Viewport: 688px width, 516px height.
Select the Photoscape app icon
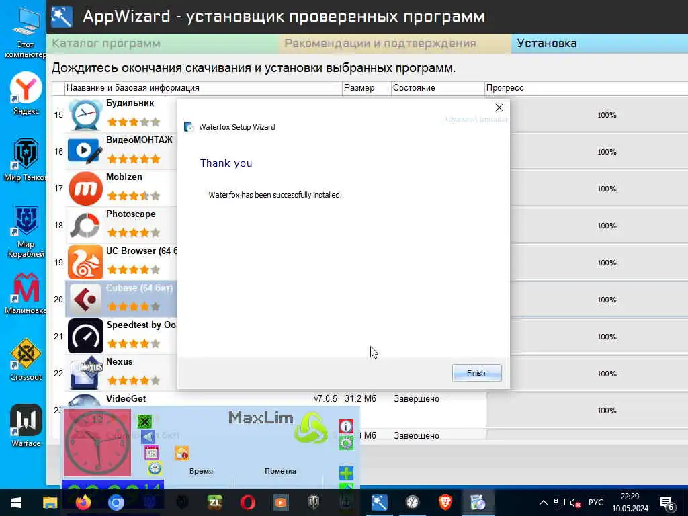[x=85, y=226]
